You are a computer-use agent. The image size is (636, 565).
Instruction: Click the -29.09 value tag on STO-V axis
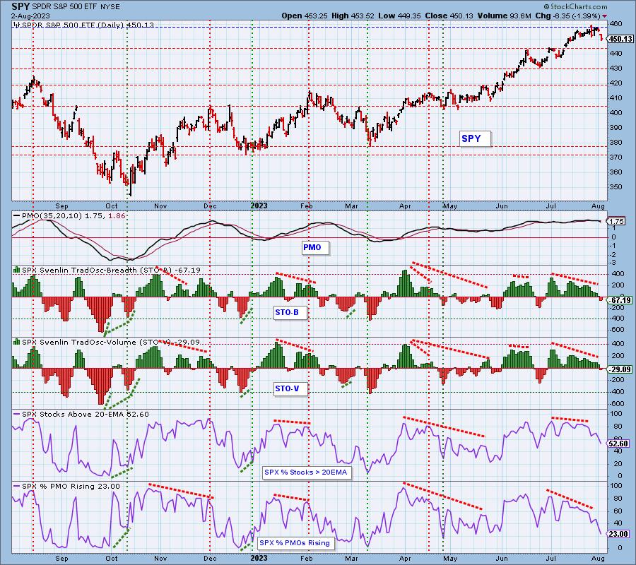click(x=620, y=369)
